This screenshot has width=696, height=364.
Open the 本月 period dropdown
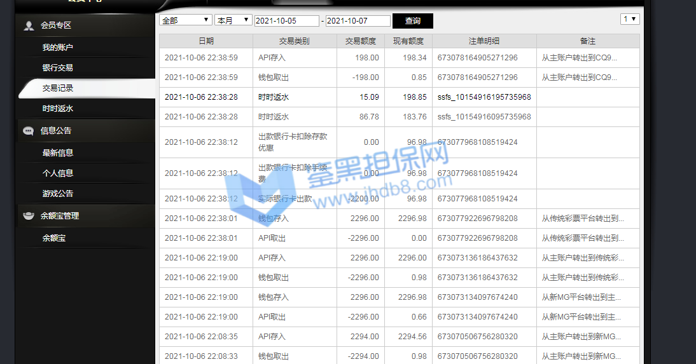[233, 20]
